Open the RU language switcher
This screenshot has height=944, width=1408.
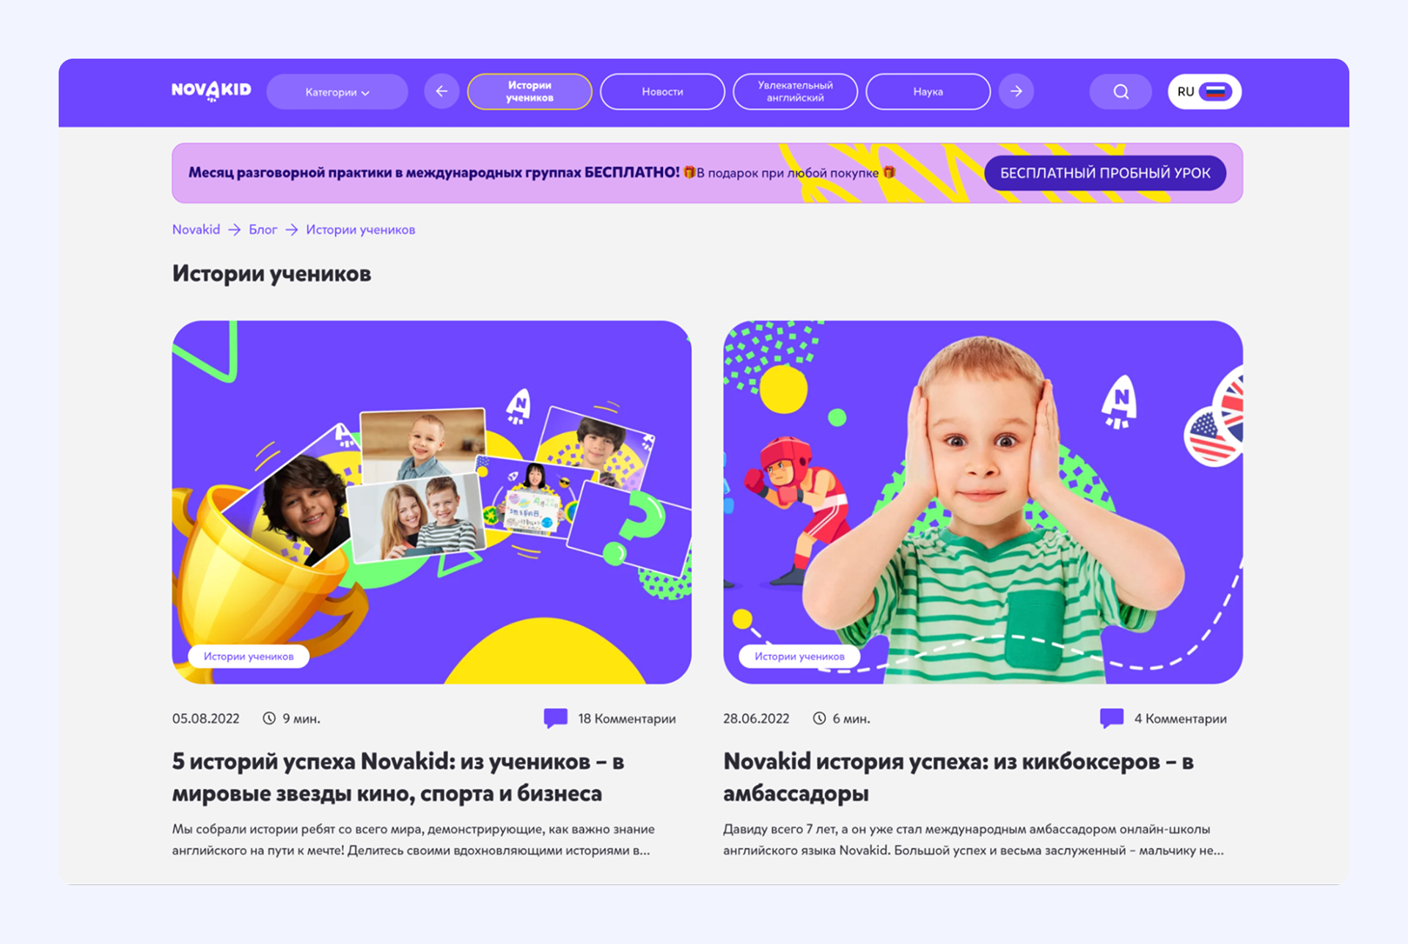click(1204, 92)
